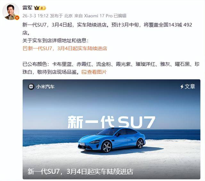Click the 已编辑 edited label
The image size is (205, 181).
[120, 16]
